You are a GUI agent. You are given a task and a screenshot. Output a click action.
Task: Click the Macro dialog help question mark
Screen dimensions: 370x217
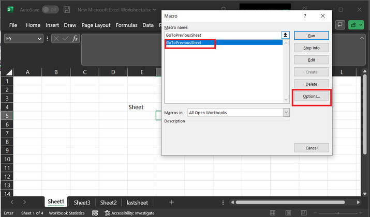tap(305, 16)
